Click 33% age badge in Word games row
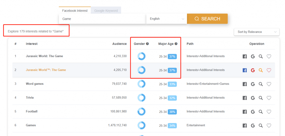Image resolution: width=285 pixels, height=136 pixels. (x=172, y=84)
